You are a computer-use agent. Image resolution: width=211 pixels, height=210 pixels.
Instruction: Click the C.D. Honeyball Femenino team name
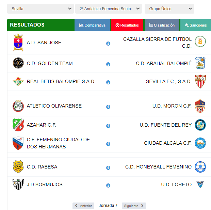tap(158, 167)
